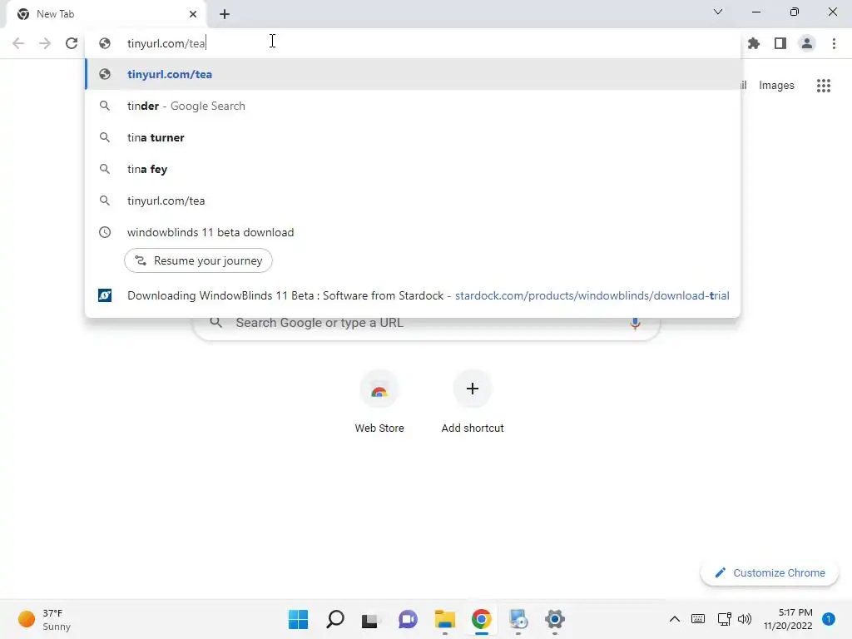Screen dimensions: 852x639
Task: Open the Stardock WindowBlinds download suggestion
Action: pyautogui.click(x=413, y=295)
